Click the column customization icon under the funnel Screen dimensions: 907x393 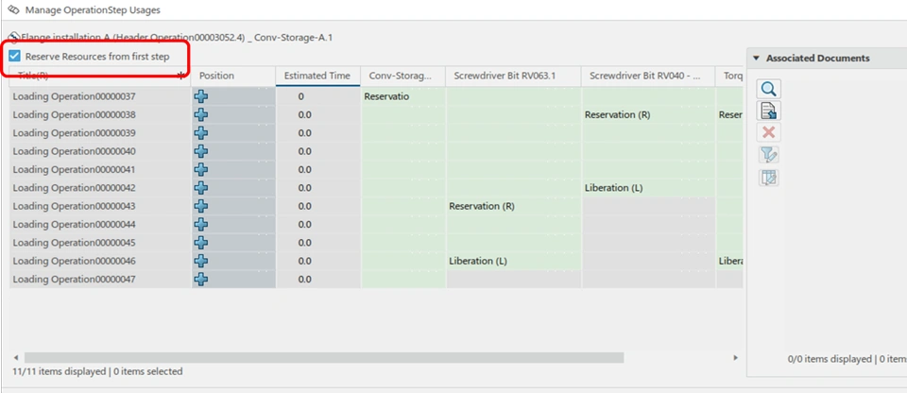tap(769, 178)
